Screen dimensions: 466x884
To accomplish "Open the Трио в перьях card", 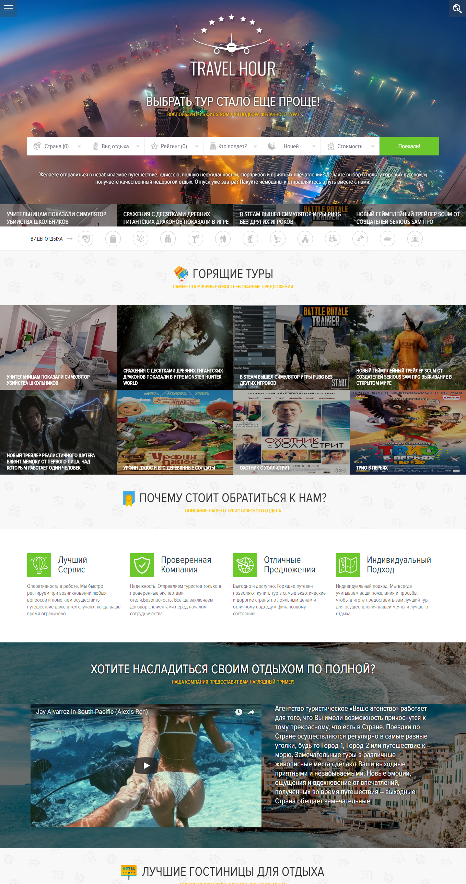I will 408,432.
